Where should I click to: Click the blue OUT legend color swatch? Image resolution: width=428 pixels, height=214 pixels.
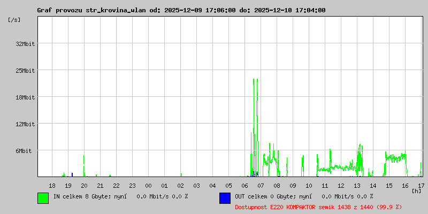tap(225, 198)
